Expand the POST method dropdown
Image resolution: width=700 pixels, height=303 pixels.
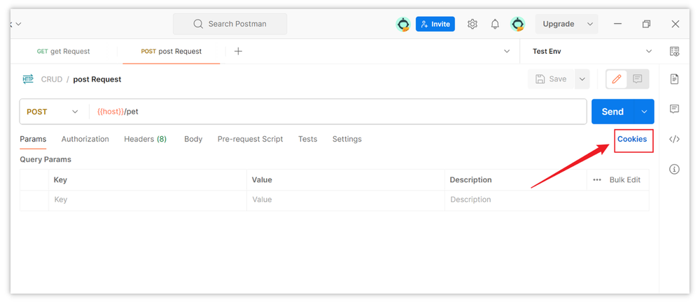tap(53, 112)
